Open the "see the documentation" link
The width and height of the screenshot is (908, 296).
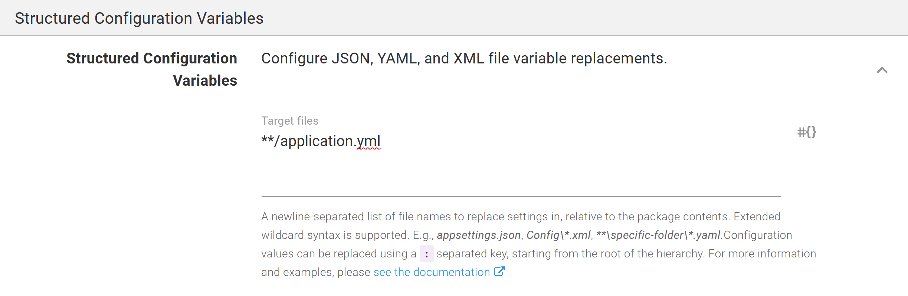pyautogui.click(x=432, y=272)
